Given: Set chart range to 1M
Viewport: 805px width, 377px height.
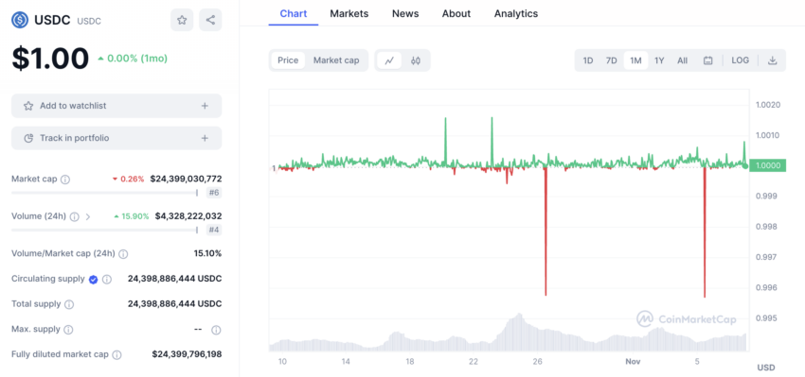Looking at the screenshot, I should coord(635,60).
